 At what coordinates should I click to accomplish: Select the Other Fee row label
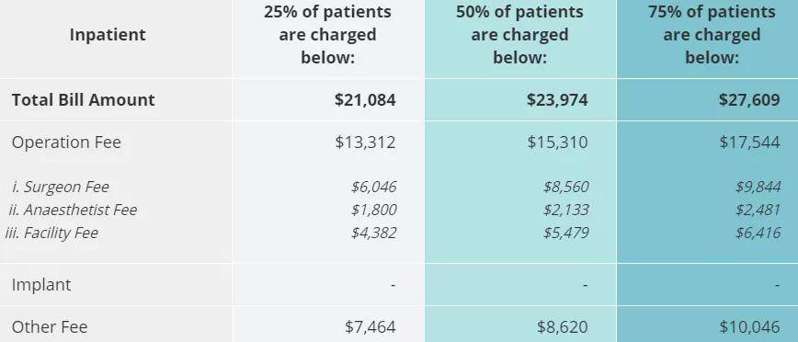50,326
